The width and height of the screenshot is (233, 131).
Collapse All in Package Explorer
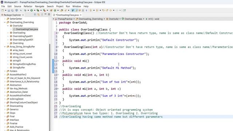click(35, 15)
